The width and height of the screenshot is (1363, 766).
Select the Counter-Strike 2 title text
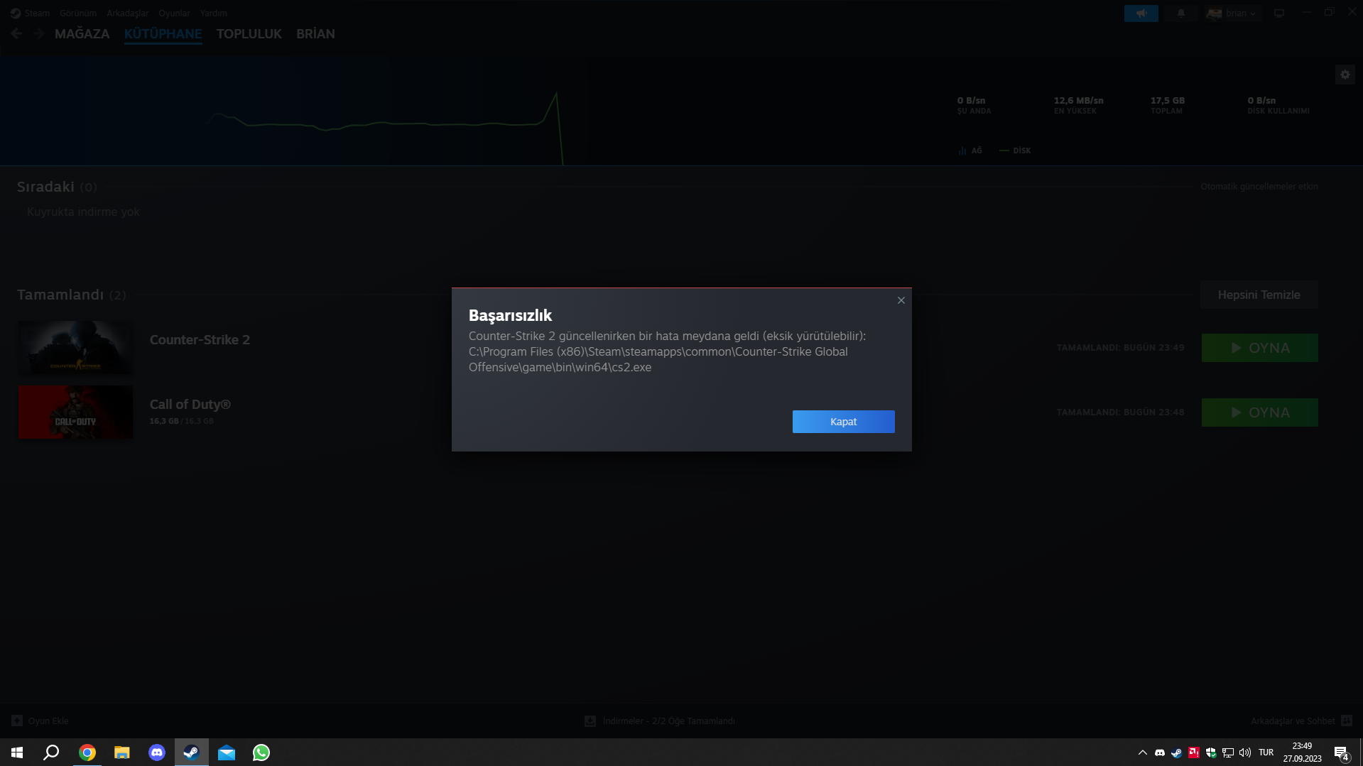tap(200, 339)
